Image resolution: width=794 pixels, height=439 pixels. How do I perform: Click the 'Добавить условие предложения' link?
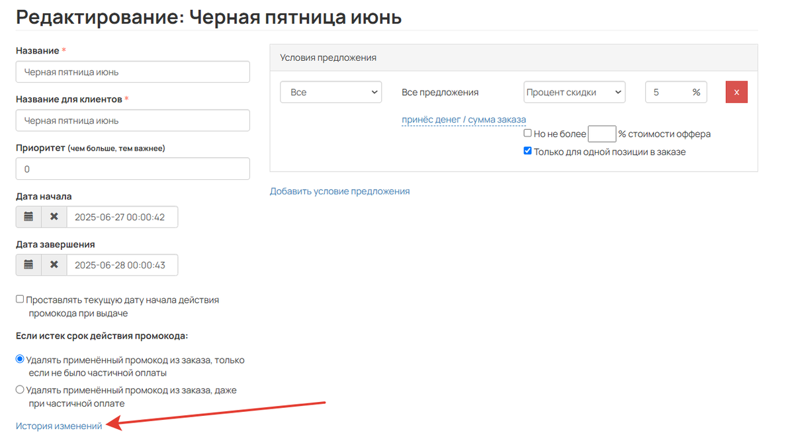339,191
